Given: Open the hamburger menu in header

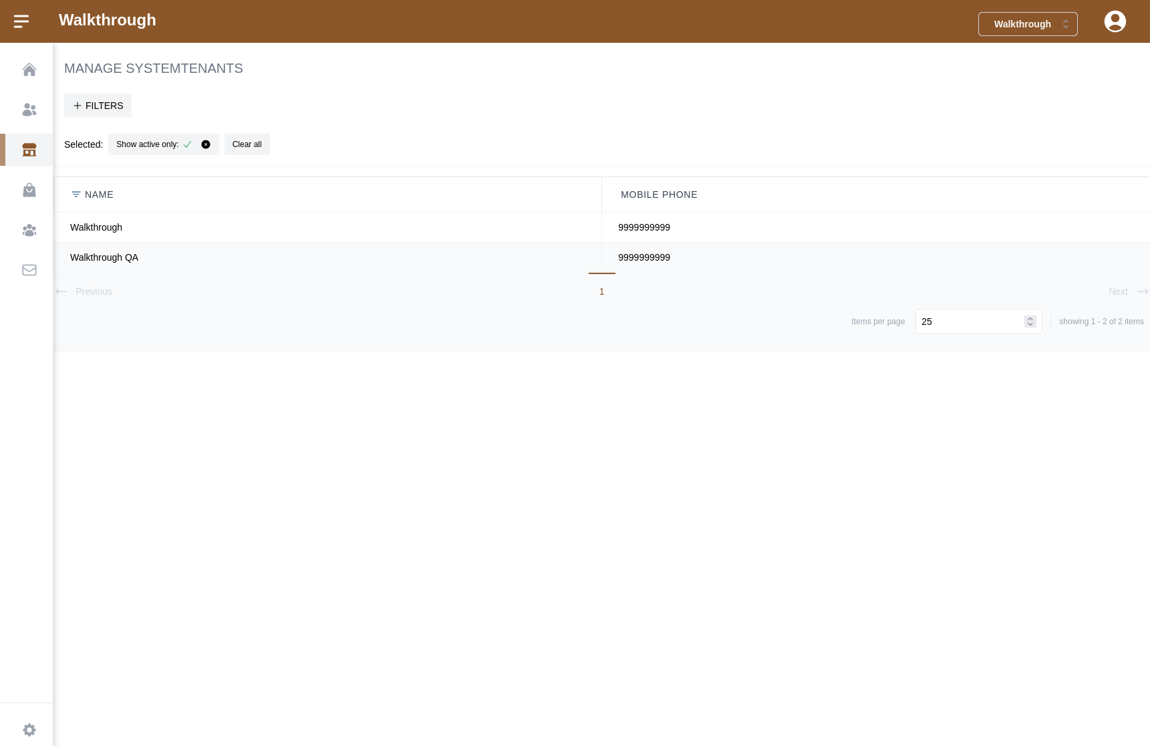Looking at the screenshot, I should tap(21, 21).
